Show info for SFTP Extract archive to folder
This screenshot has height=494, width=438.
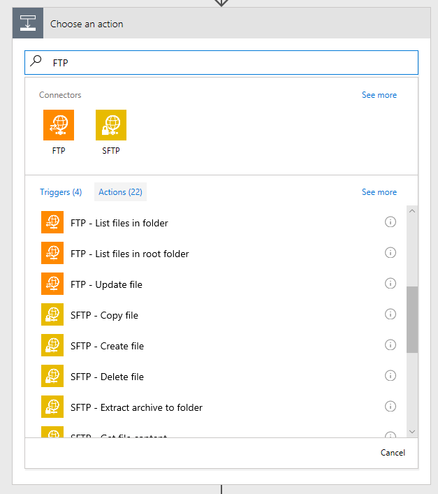[x=390, y=407]
